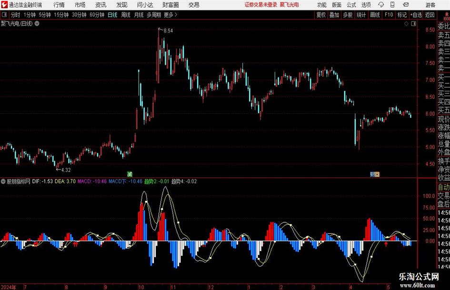450x290 pixels.
Task: Click the 返回 back button
Action: pyautogui.click(x=430, y=15)
